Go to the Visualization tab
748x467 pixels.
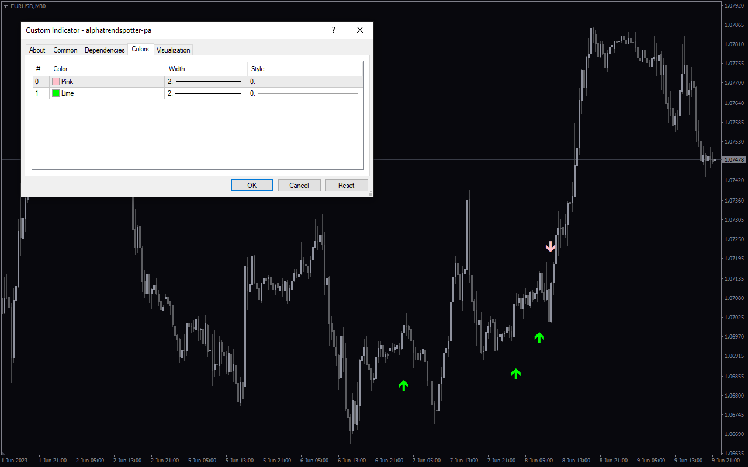[174, 50]
